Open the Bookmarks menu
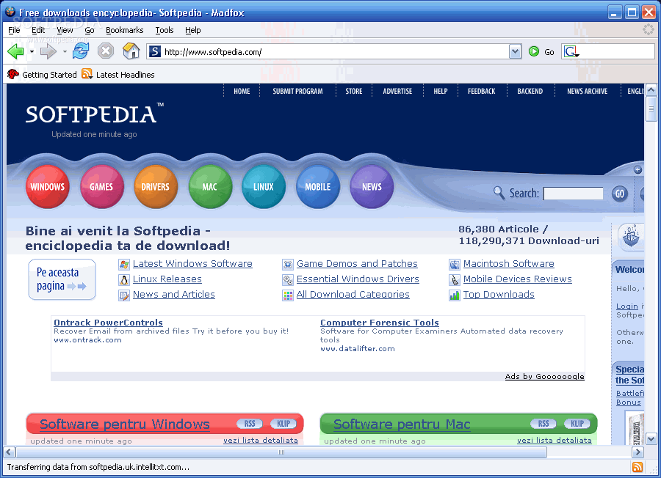661x478 pixels. (x=124, y=30)
